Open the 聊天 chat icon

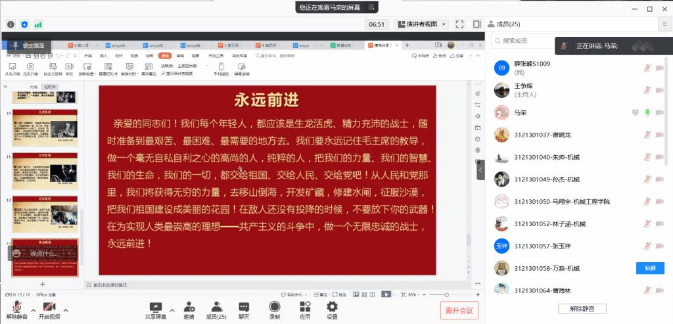(244, 306)
